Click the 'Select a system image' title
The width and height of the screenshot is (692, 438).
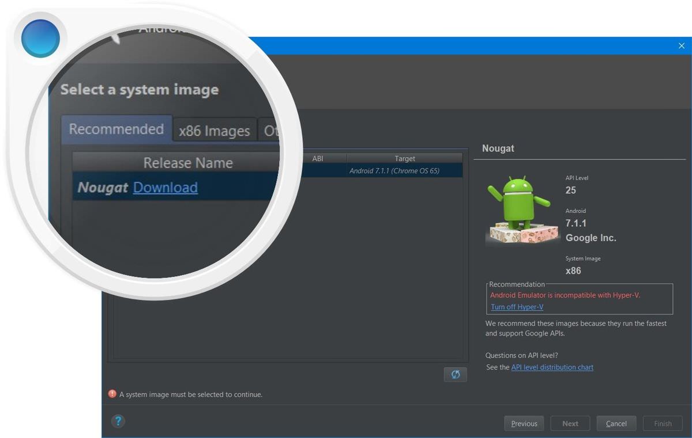(x=140, y=90)
